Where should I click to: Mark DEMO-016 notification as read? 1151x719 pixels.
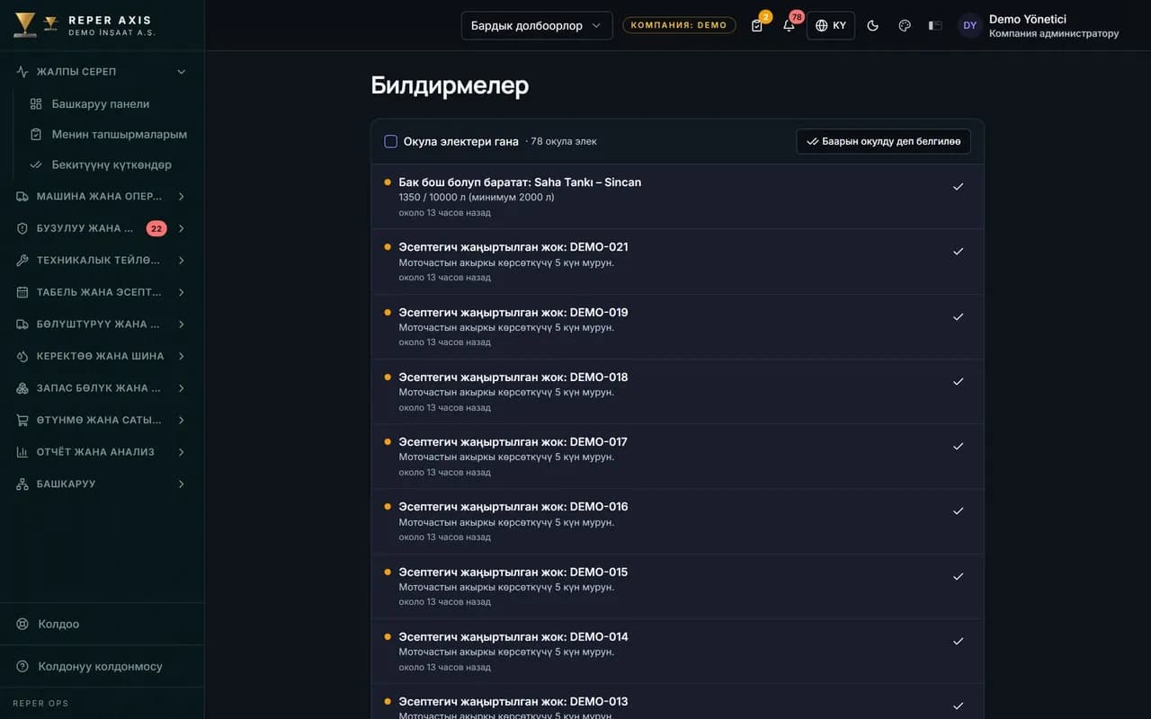(x=958, y=510)
